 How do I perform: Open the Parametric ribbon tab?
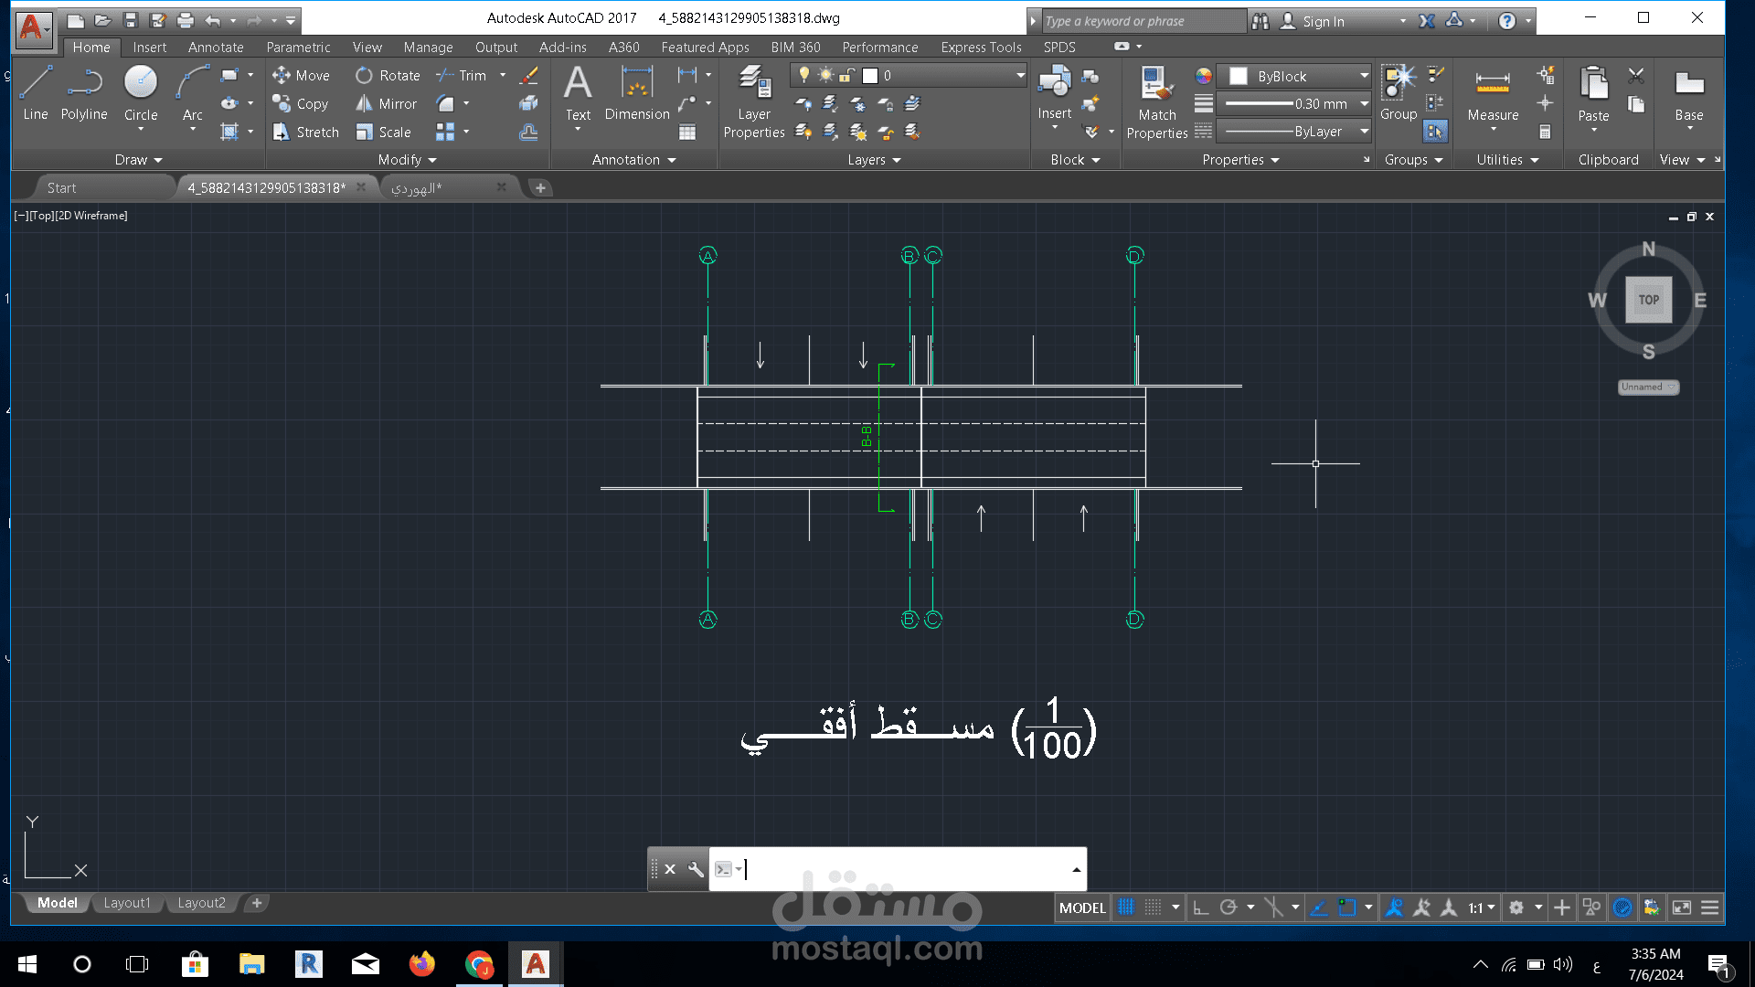click(298, 48)
